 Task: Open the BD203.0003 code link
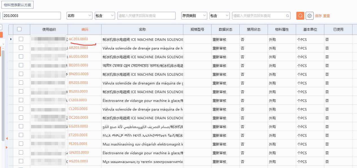pyautogui.click(x=78, y=65)
